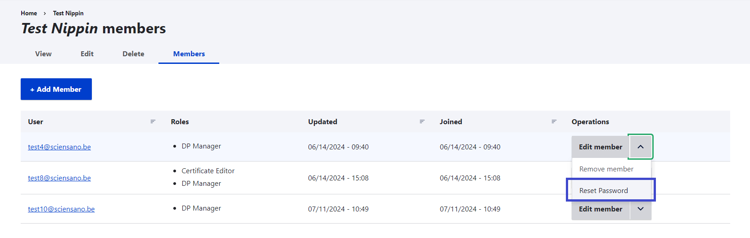Click the sort icon in User column
The image size is (750, 238).
point(153,121)
